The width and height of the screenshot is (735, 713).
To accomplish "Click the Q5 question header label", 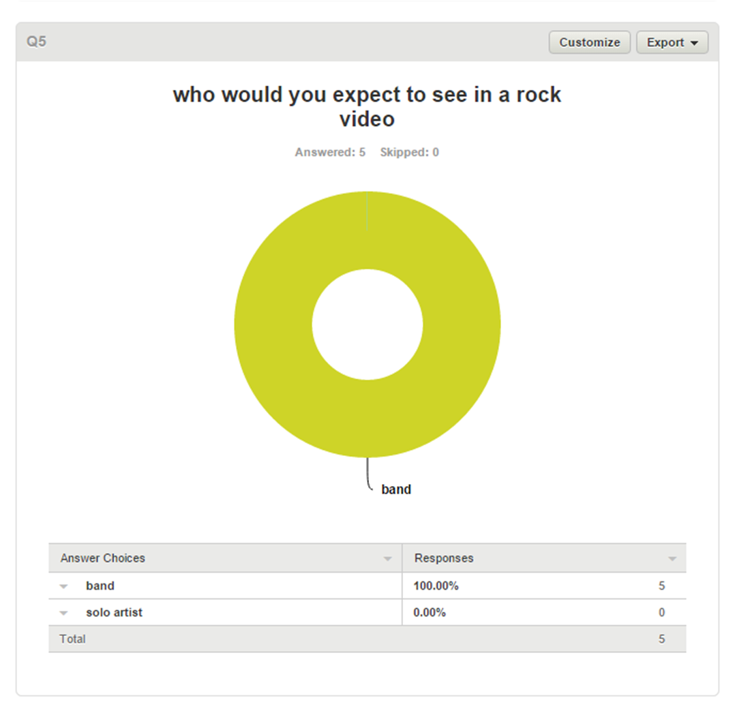I will [36, 42].
